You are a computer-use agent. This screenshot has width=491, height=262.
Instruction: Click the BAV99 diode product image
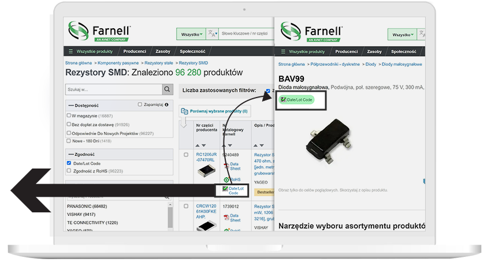point(329,141)
